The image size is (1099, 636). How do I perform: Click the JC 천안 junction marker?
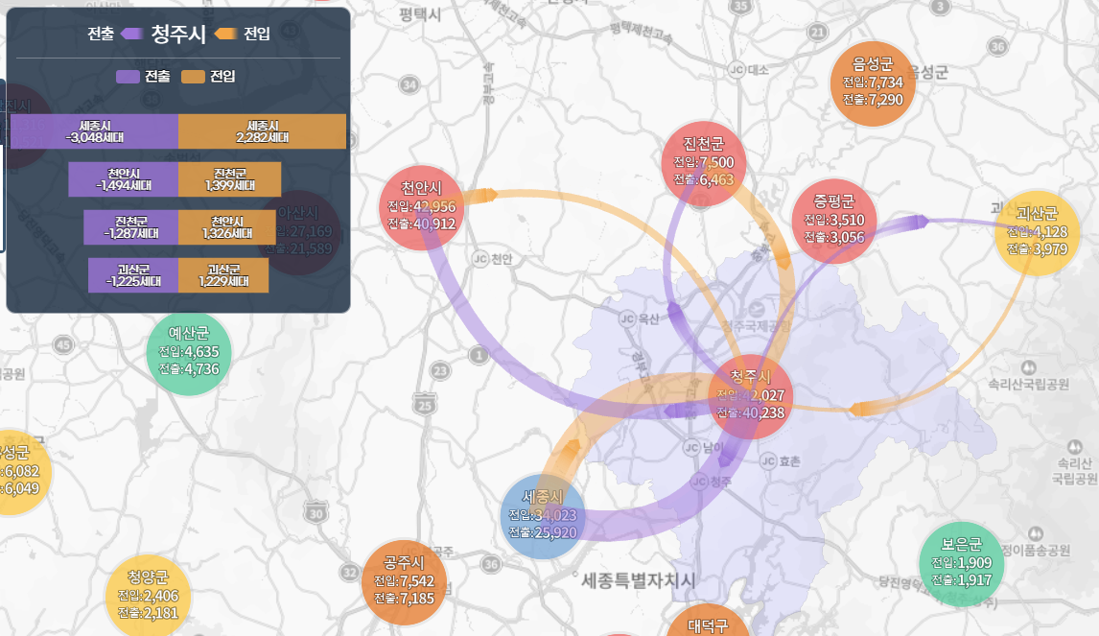point(480,259)
